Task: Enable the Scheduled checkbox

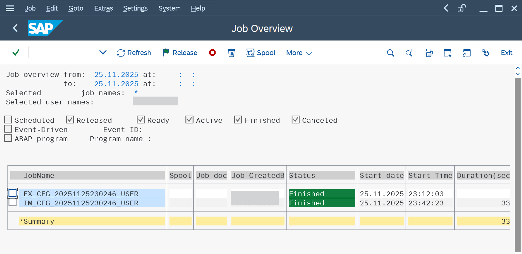Action: point(8,120)
